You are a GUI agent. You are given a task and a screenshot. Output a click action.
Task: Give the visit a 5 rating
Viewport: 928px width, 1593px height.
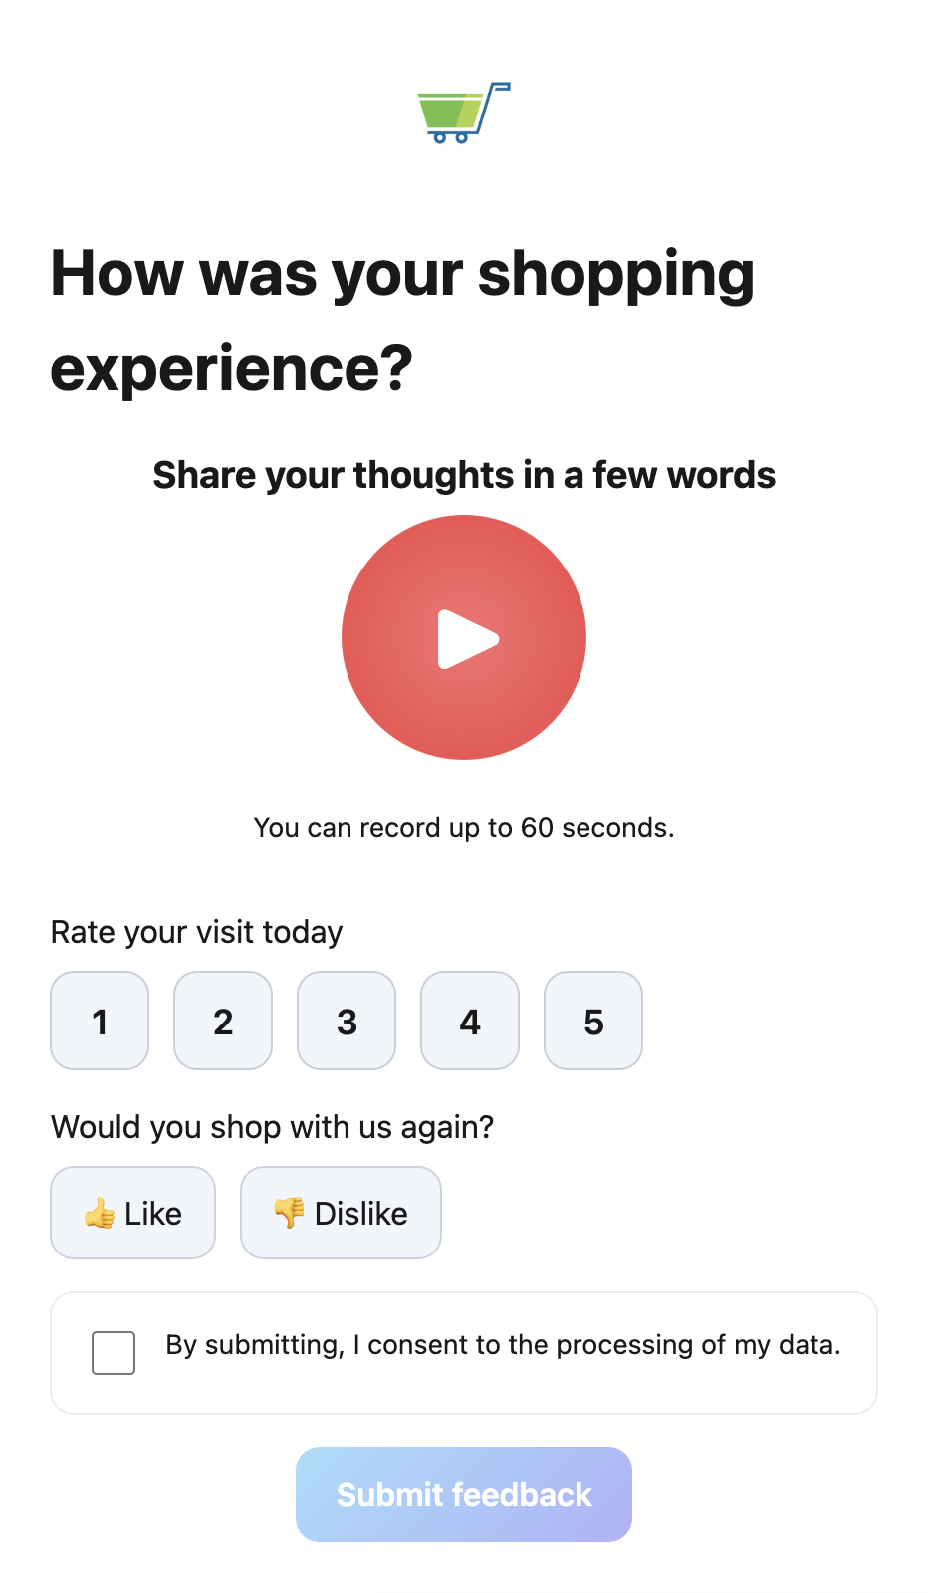click(x=593, y=1021)
